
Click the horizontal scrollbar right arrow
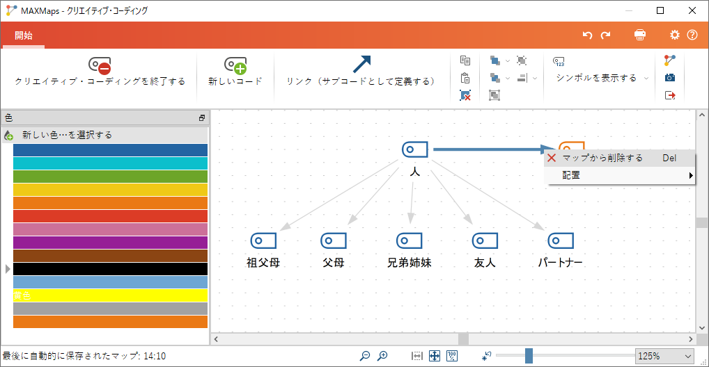pyautogui.click(x=690, y=339)
